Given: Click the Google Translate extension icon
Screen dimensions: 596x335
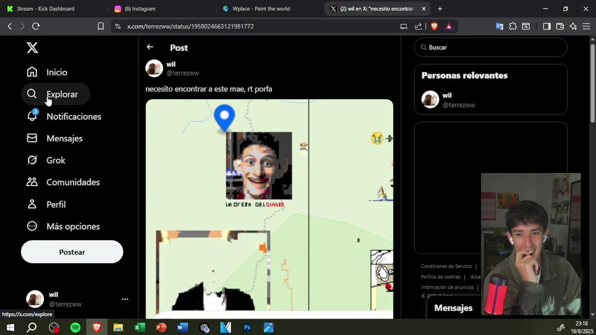Looking at the screenshot, I should click(x=499, y=27).
